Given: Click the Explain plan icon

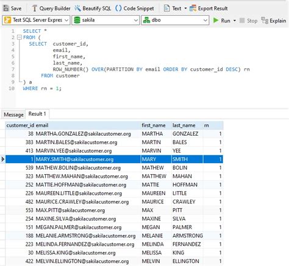Looking at the screenshot, I should point(265,20).
